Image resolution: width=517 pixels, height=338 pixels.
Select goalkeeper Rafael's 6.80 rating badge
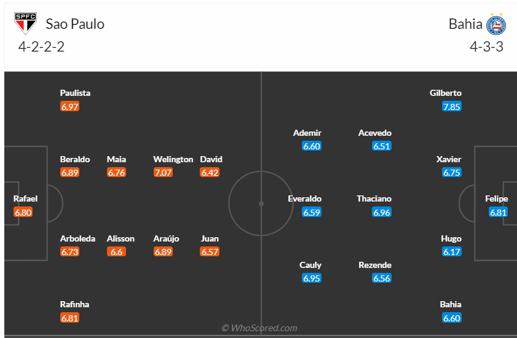pos(23,213)
